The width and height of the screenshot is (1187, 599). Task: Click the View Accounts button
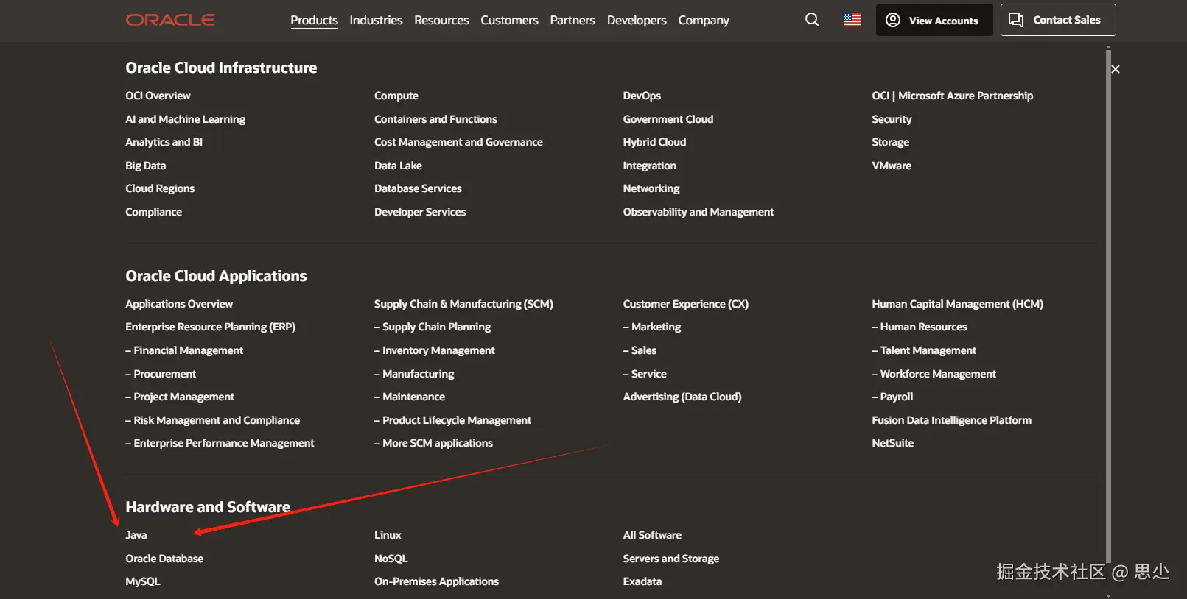(934, 20)
